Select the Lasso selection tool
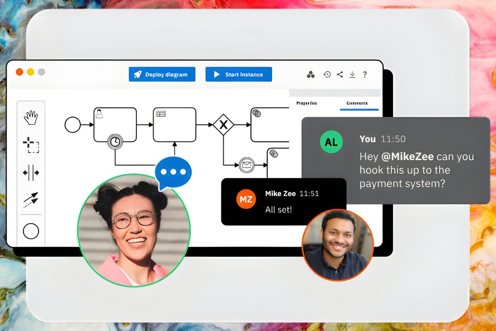The image size is (496, 331). coord(31,145)
